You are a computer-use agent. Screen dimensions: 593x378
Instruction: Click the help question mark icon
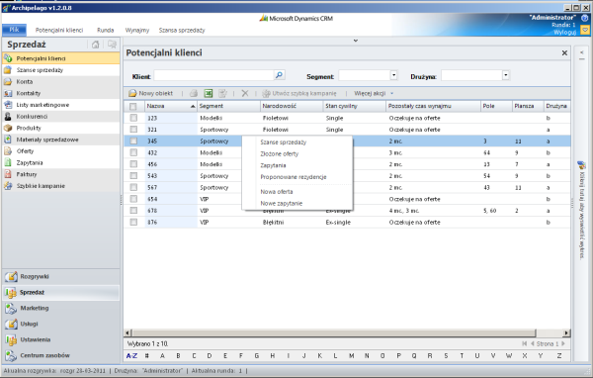(585, 18)
